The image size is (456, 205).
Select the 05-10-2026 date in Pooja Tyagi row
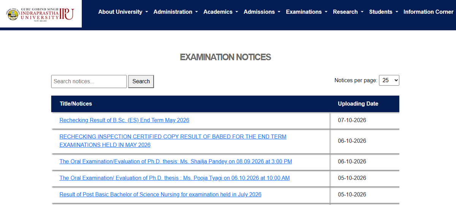pyautogui.click(x=352, y=178)
